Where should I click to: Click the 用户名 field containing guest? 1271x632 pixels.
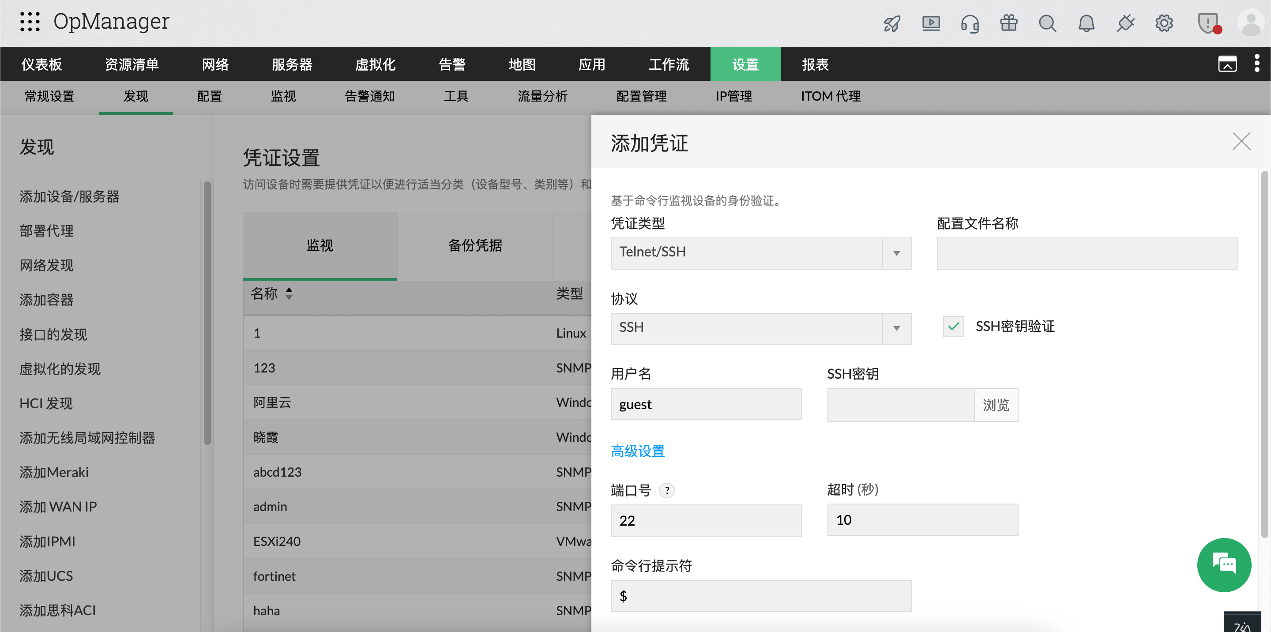click(706, 404)
